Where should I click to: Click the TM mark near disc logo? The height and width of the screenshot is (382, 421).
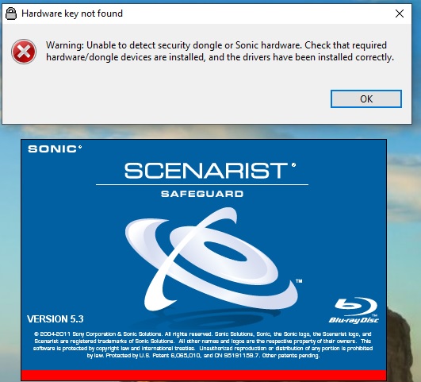click(299, 281)
